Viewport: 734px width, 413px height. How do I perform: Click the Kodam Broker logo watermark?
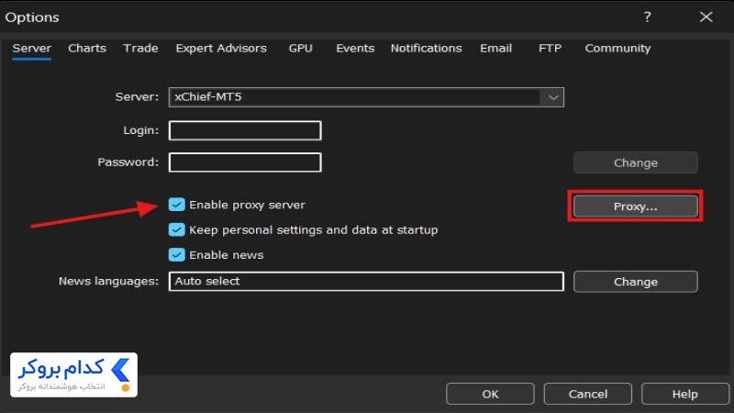[74, 374]
